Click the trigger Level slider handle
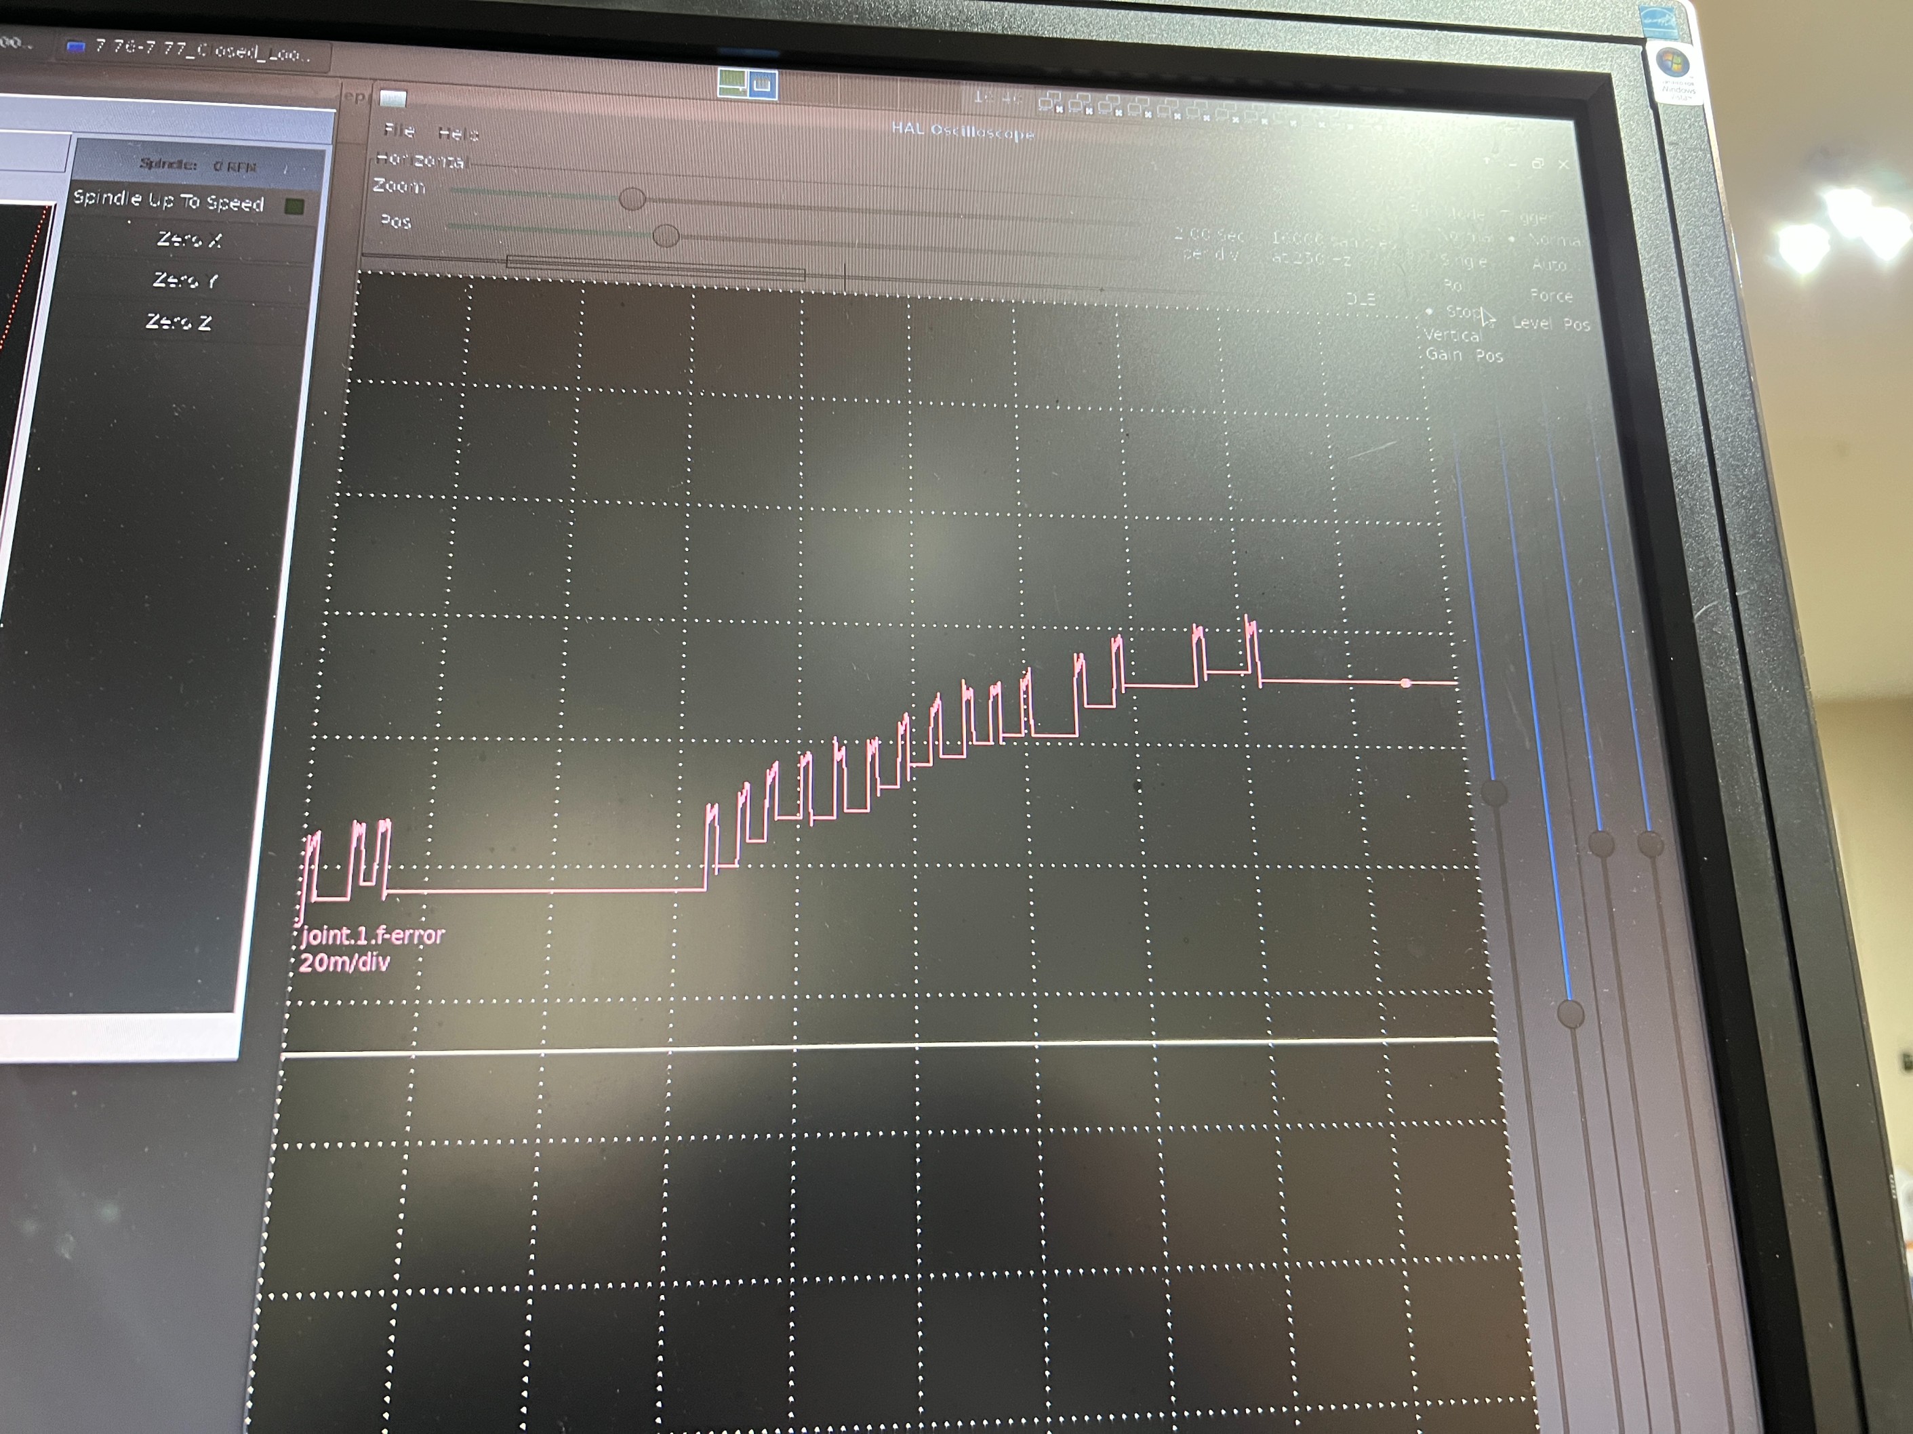Image resolution: width=1913 pixels, height=1434 pixels. coord(1600,843)
